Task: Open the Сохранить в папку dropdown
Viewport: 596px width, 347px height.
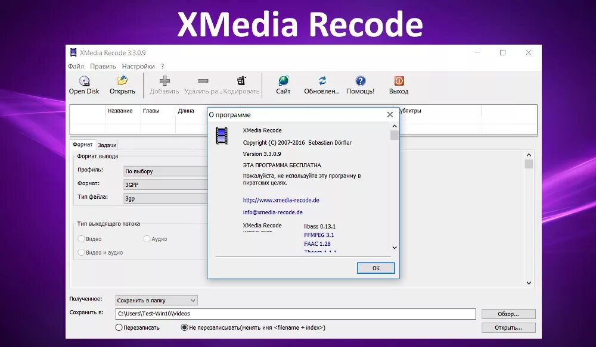Action: 156,301
